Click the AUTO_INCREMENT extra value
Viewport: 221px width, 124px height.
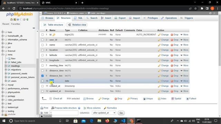146,34
